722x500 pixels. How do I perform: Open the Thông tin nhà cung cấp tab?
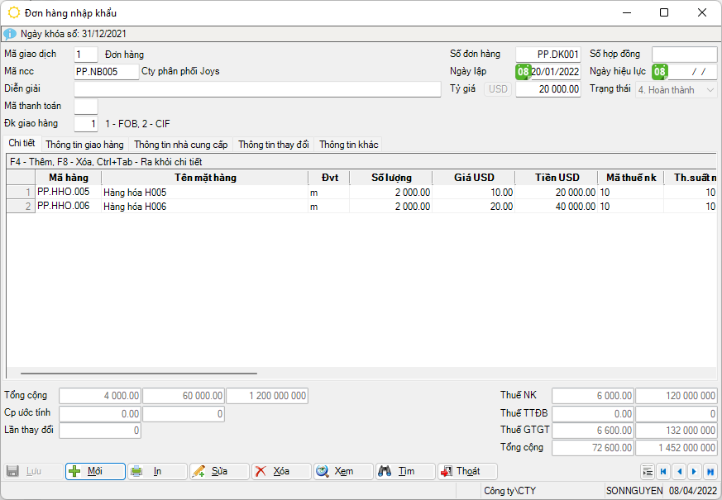point(180,145)
